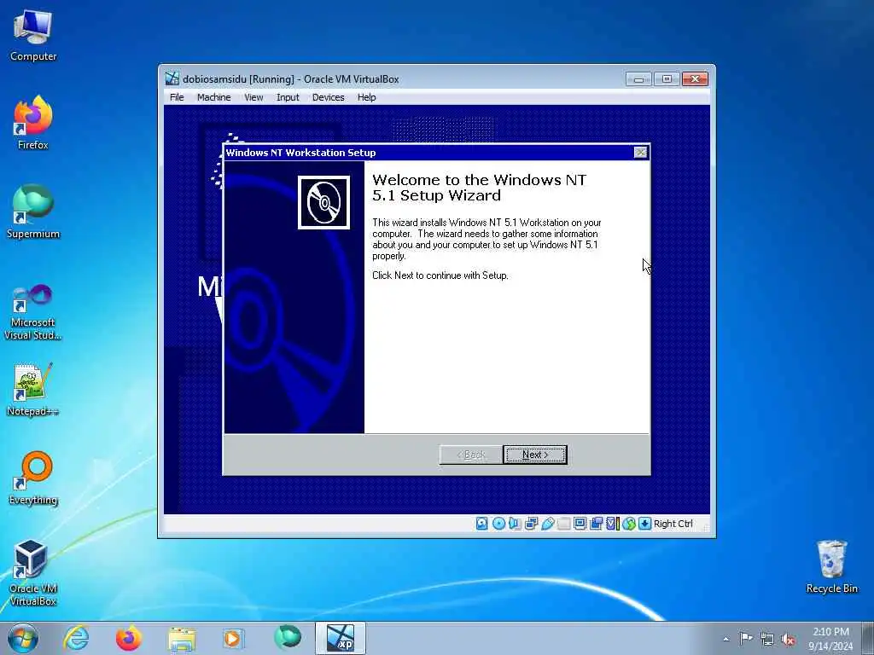The image size is (874, 655).
Task: Select the Notepad++ desktop shortcut
Action: point(33,390)
